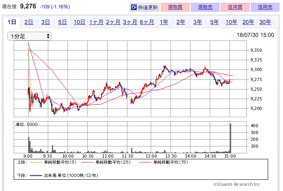View the 2年 chart range

180,22
